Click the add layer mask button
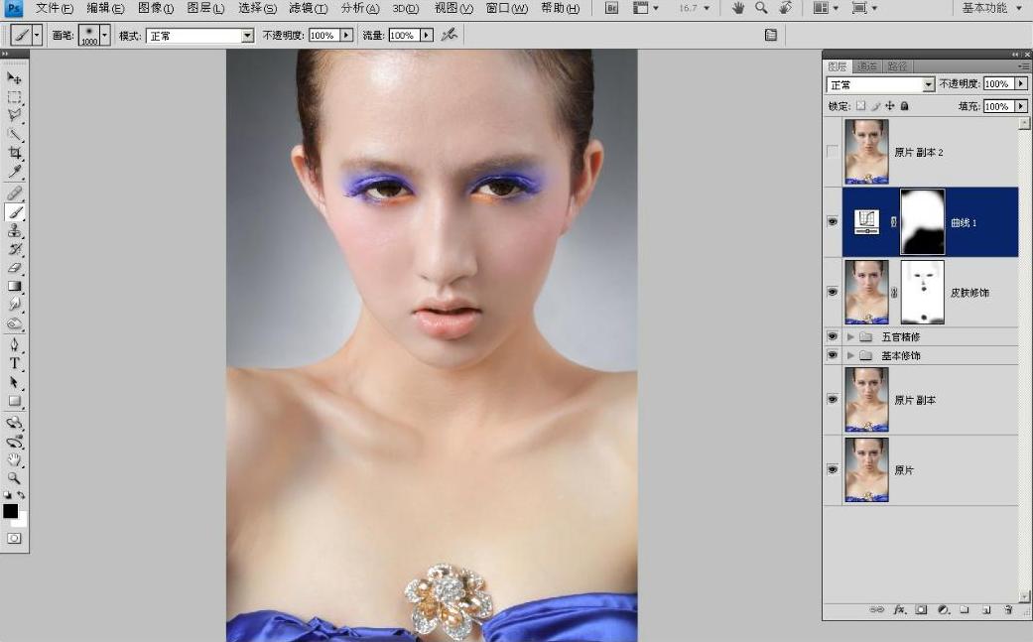Viewport: 1033px width, 642px height. [922, 609]
